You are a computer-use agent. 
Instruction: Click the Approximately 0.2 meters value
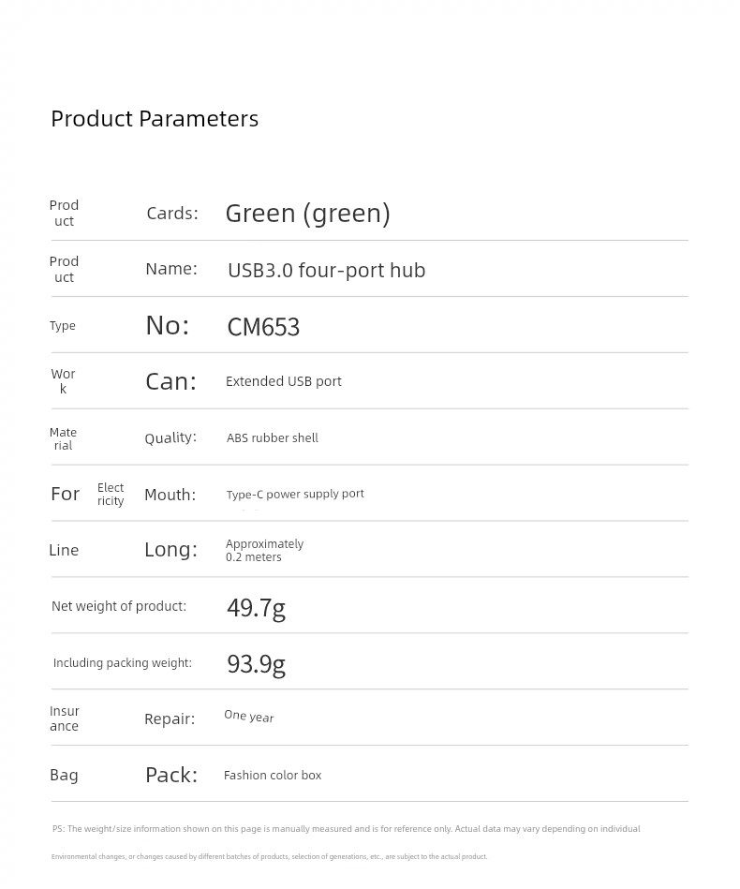(264, 550)
